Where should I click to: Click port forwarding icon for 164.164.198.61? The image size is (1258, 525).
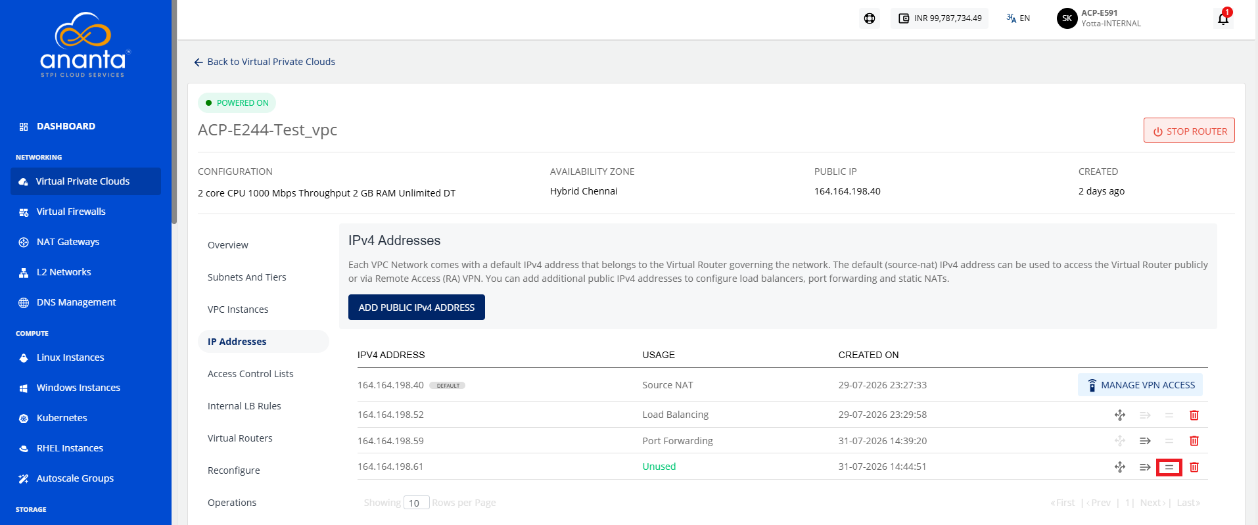coord(1145,467)
